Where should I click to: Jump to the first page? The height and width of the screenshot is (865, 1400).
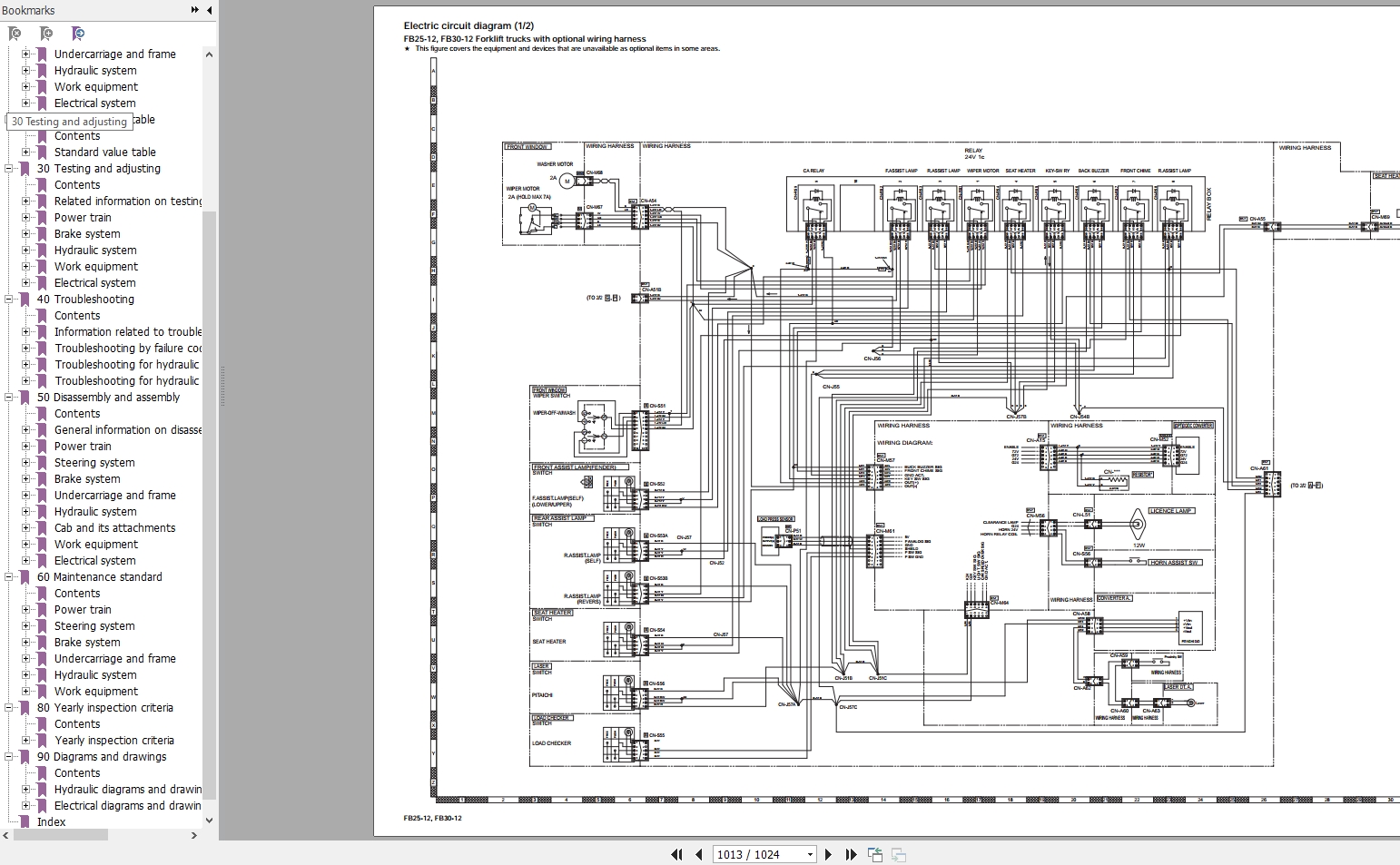pyautogui.click(x=676, y=854)
